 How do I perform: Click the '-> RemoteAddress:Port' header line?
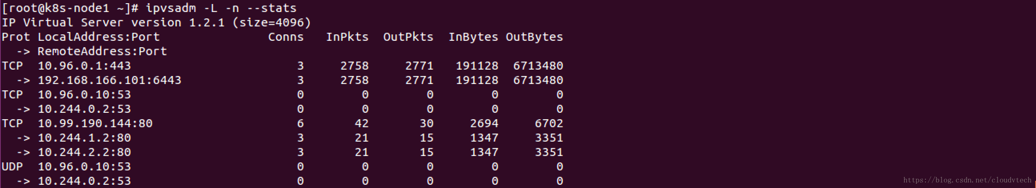tap(92, 52)
